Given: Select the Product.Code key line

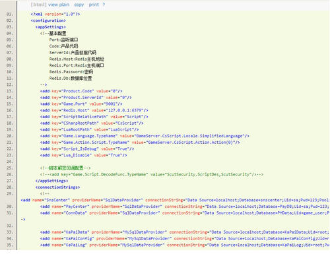Looking at the screenshot, I should (x=81, y=91).
